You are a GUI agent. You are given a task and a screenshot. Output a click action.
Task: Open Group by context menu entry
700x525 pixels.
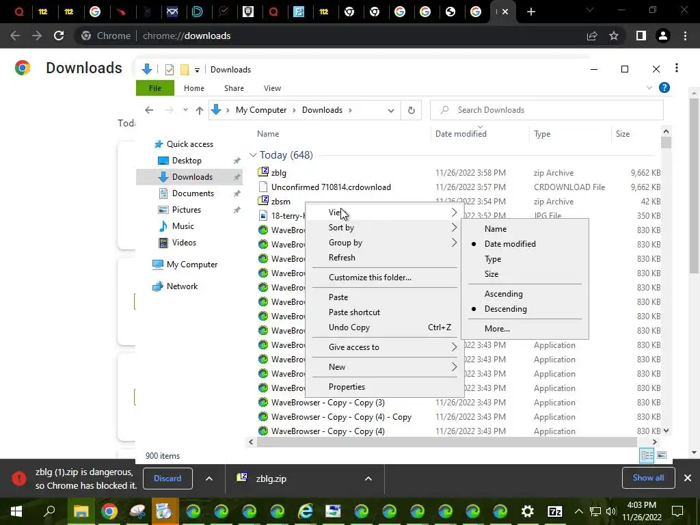coord(385,243)
